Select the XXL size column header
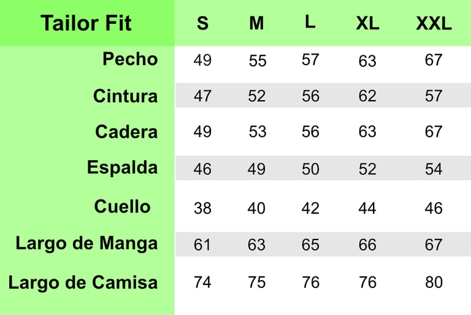 [434, 23]
